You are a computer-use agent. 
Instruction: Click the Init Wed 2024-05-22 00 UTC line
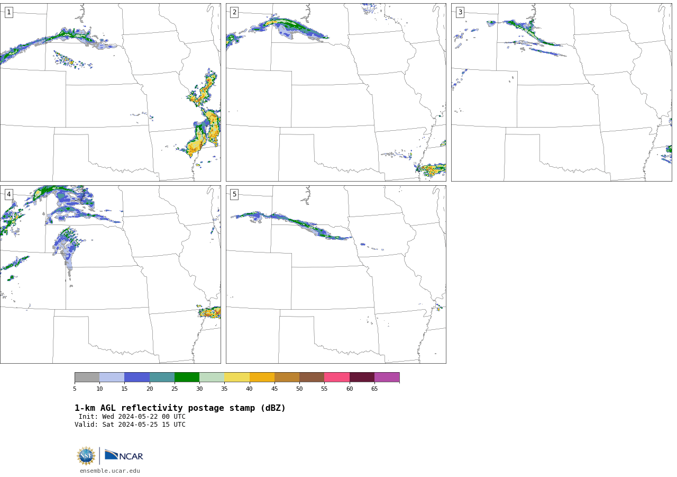pyautogui.click(x=132, y=417)
